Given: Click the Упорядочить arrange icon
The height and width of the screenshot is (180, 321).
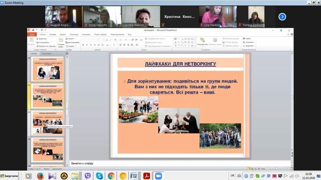Looking at the screenshot, I should 202,40.
